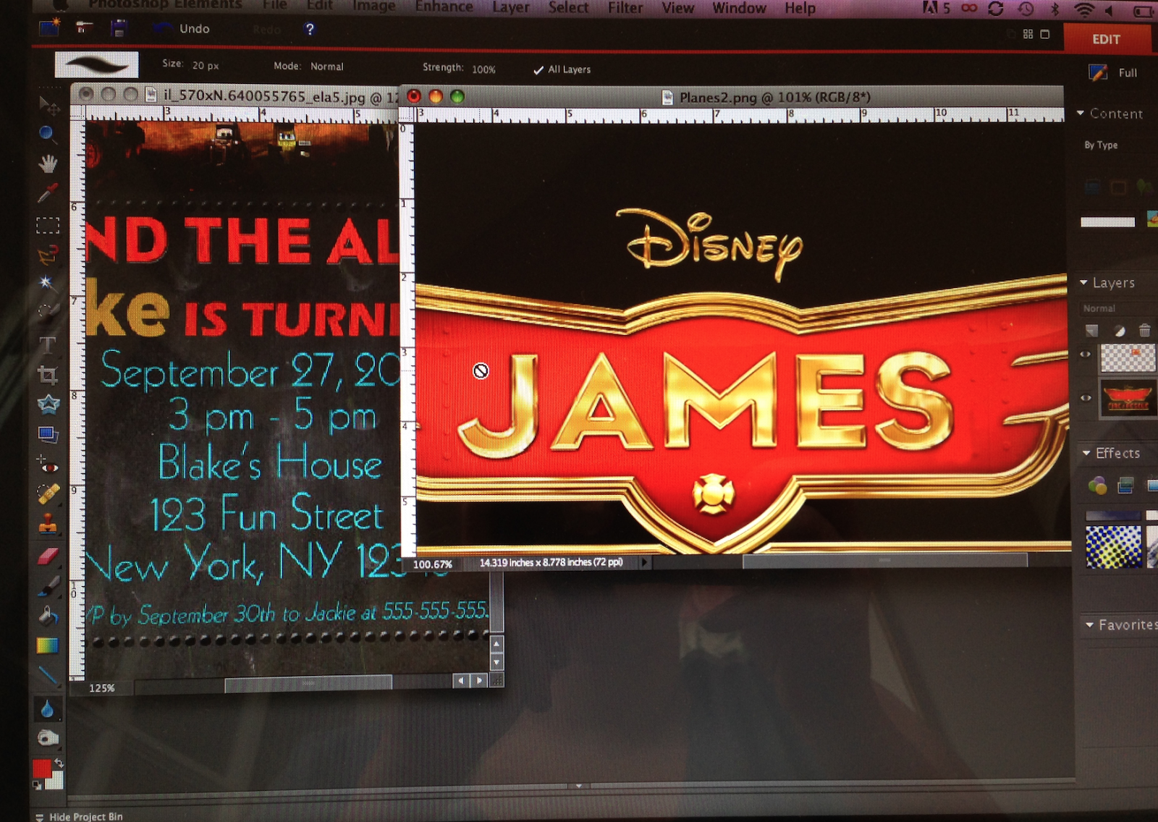Select the Straighten tool
The height and width of the screenshot is (822, 1158).
point(48,434)
